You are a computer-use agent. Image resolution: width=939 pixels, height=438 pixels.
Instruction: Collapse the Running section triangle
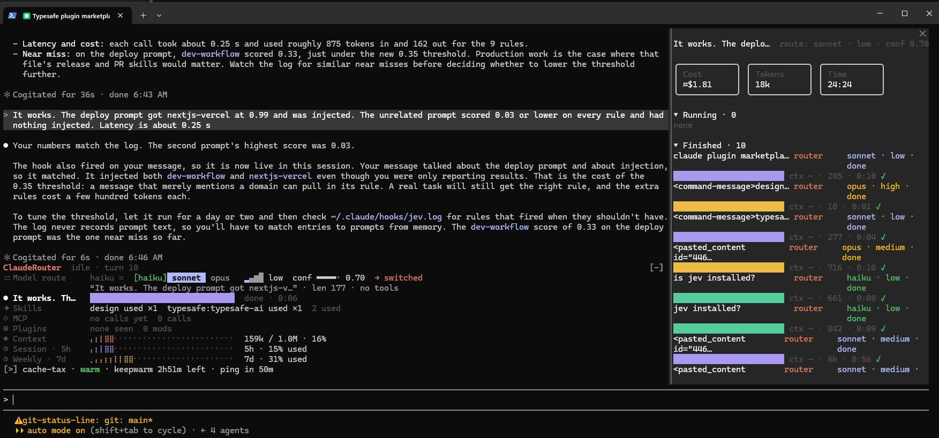click(676, 115)
